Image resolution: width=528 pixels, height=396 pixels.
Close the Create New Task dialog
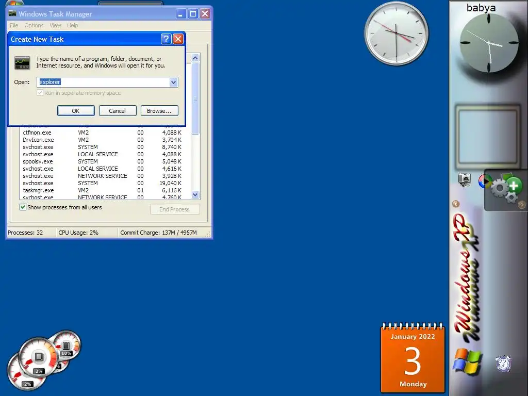178,39
